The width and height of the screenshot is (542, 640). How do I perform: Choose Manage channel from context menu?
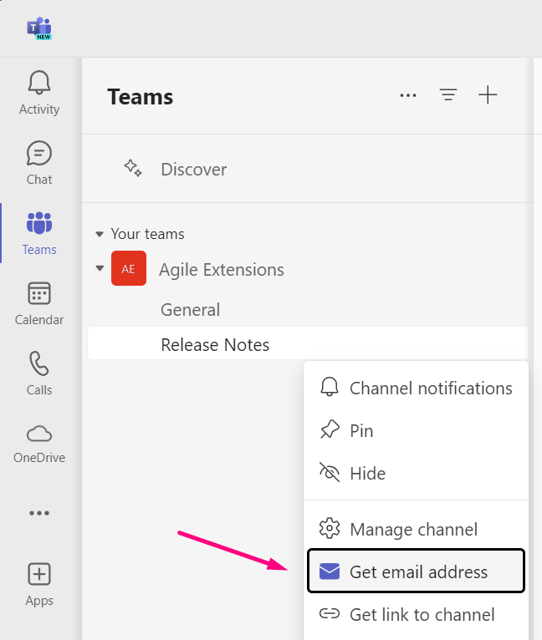click(416, 529)
